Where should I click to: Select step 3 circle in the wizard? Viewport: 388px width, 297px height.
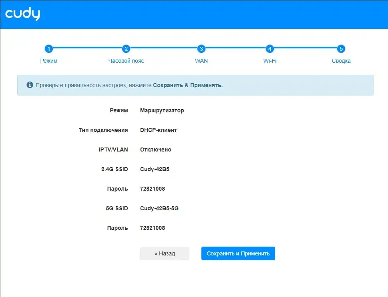click(201, 49)
